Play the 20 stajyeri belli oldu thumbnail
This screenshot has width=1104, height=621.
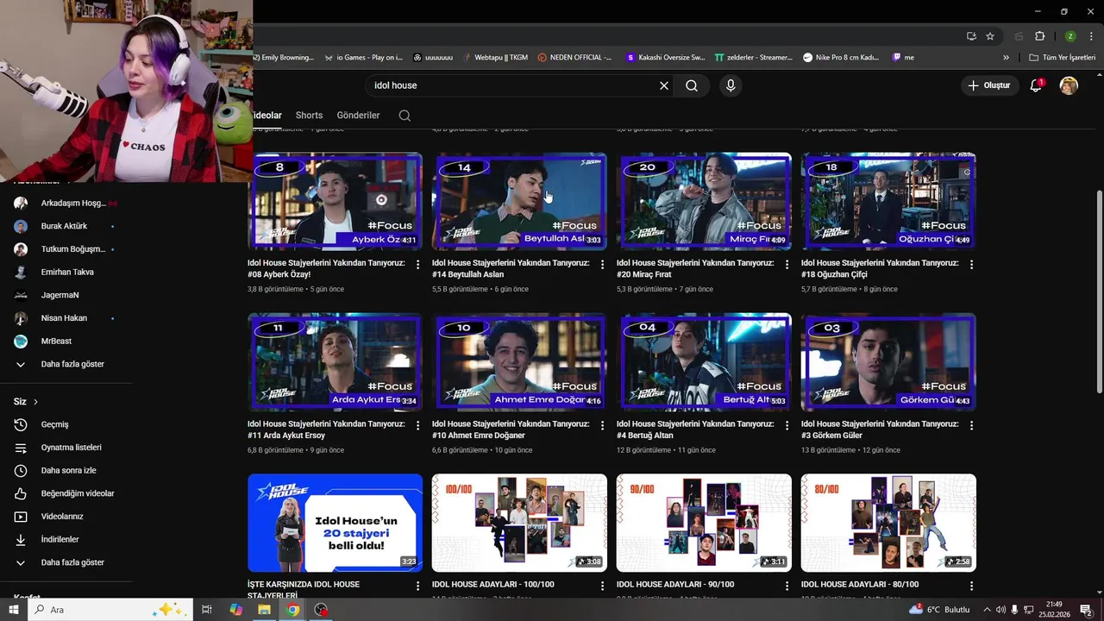[336, 523]
